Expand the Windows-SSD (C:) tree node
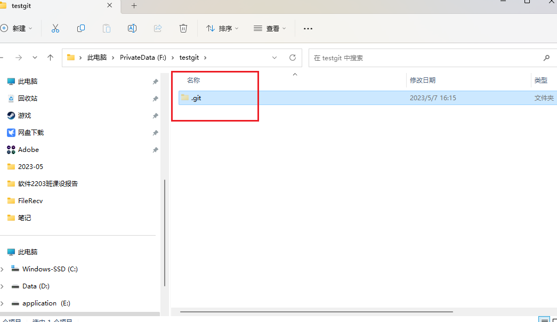 2,269
